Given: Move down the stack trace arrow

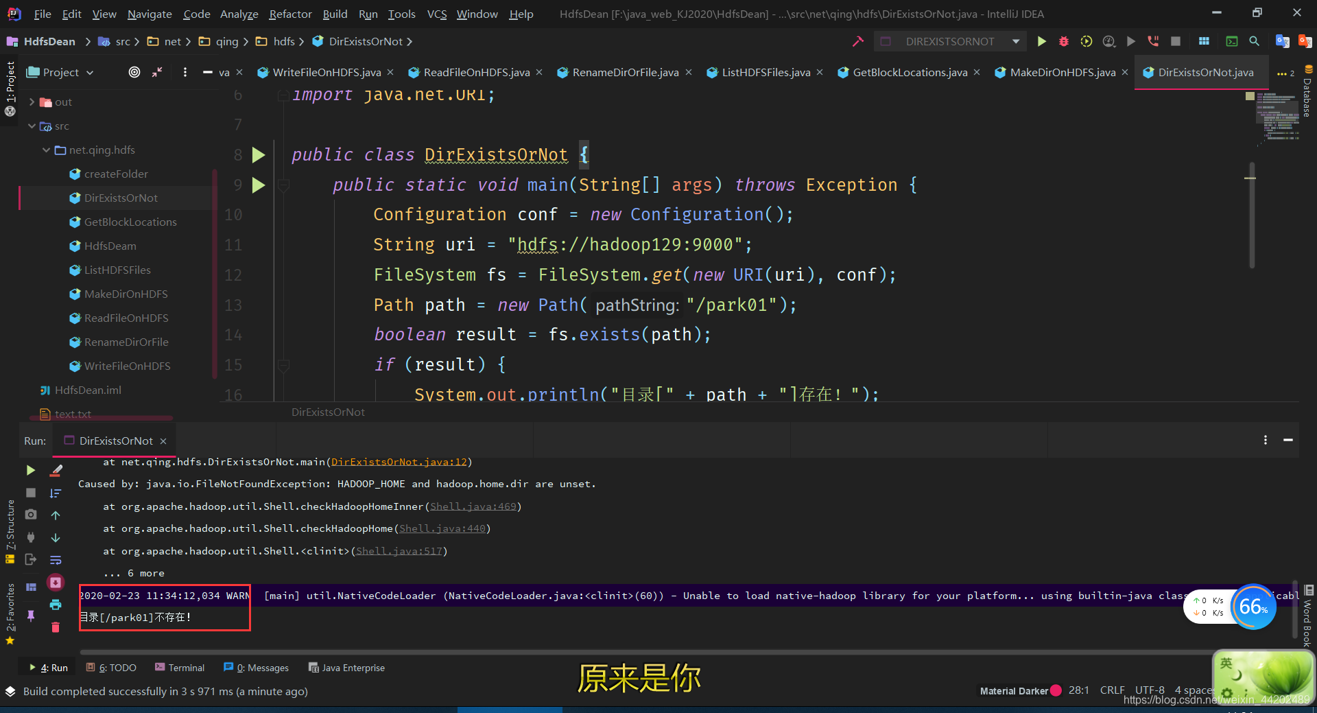Looking at the screenshot, I should click(x=56, y=537).
